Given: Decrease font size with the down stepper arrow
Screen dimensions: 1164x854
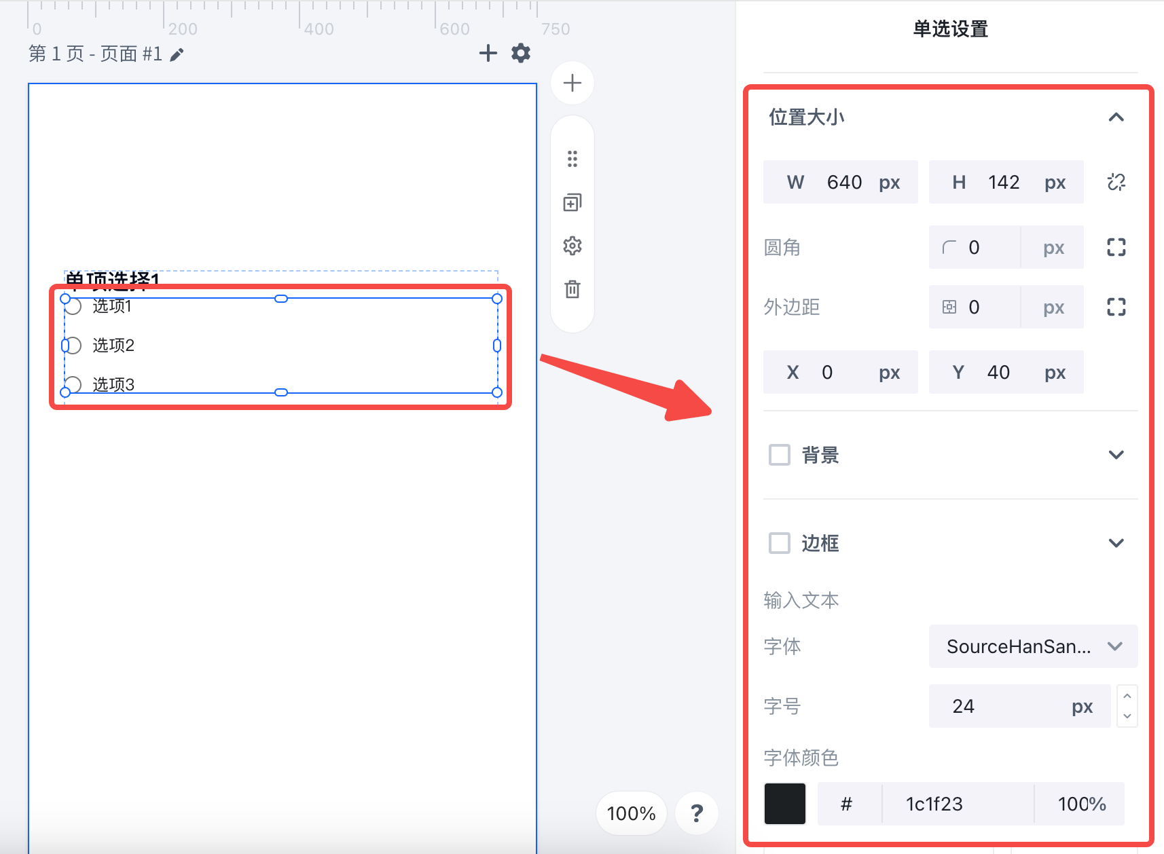Looking at the screenshot, I should [x=1127, y=716].
